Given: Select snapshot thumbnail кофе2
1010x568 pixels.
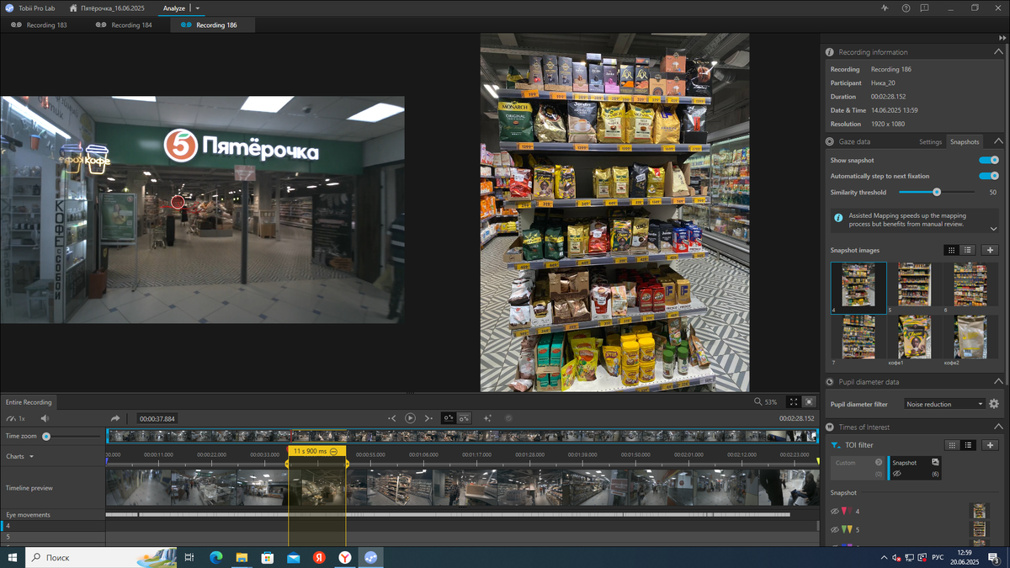Looking at the screenshot, I should [x=970, y=340].
